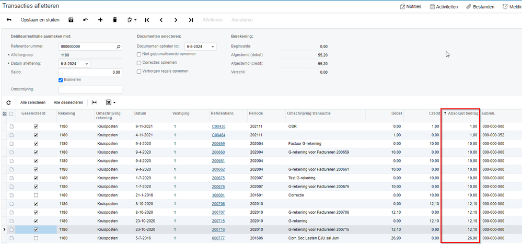
Task: Click the fit columns icon in grid toolbar
Action: click(x=95, y=102)
